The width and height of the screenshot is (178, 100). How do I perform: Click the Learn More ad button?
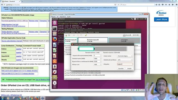tap(161, 19)
